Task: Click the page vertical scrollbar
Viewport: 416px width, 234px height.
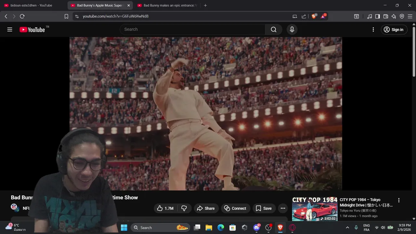Action: click(x=414, y=52)
